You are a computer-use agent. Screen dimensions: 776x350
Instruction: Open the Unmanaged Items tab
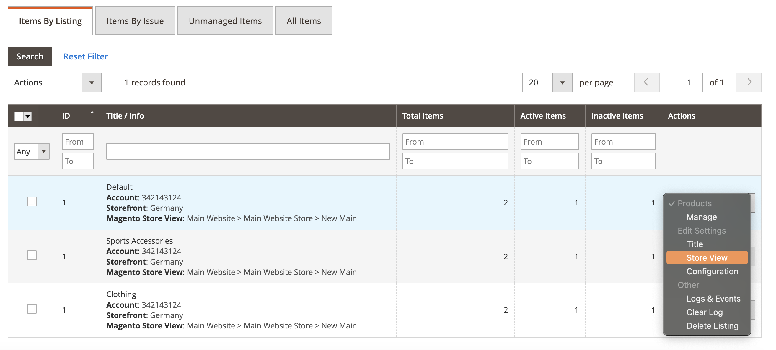[x=225, y=20]
